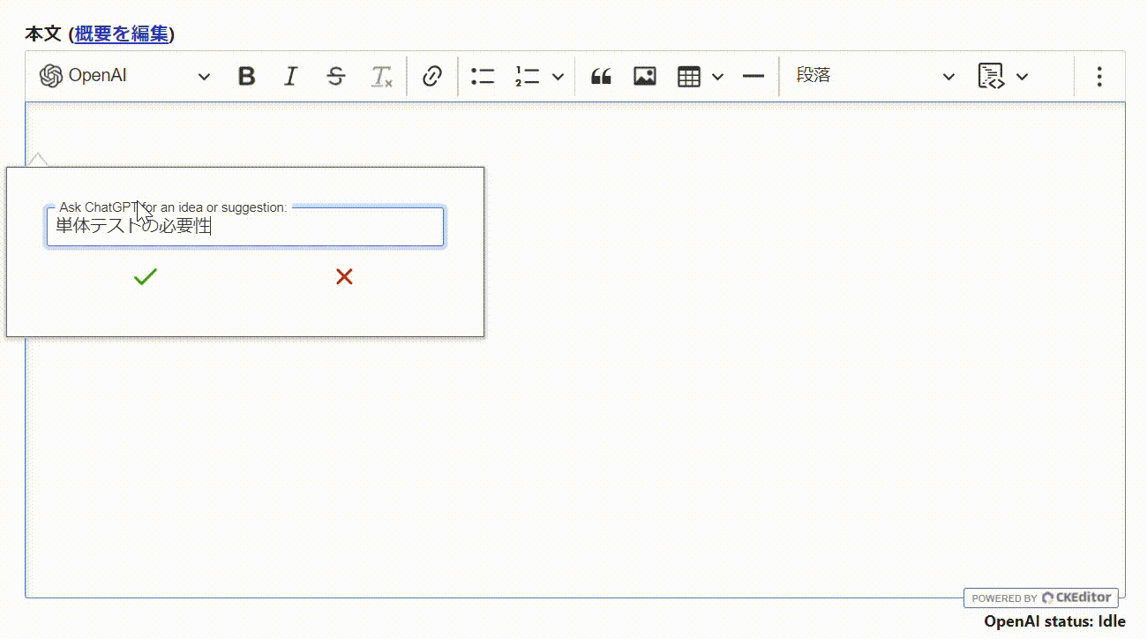
Task: Apply italic formatting
Action: point(290,76)
